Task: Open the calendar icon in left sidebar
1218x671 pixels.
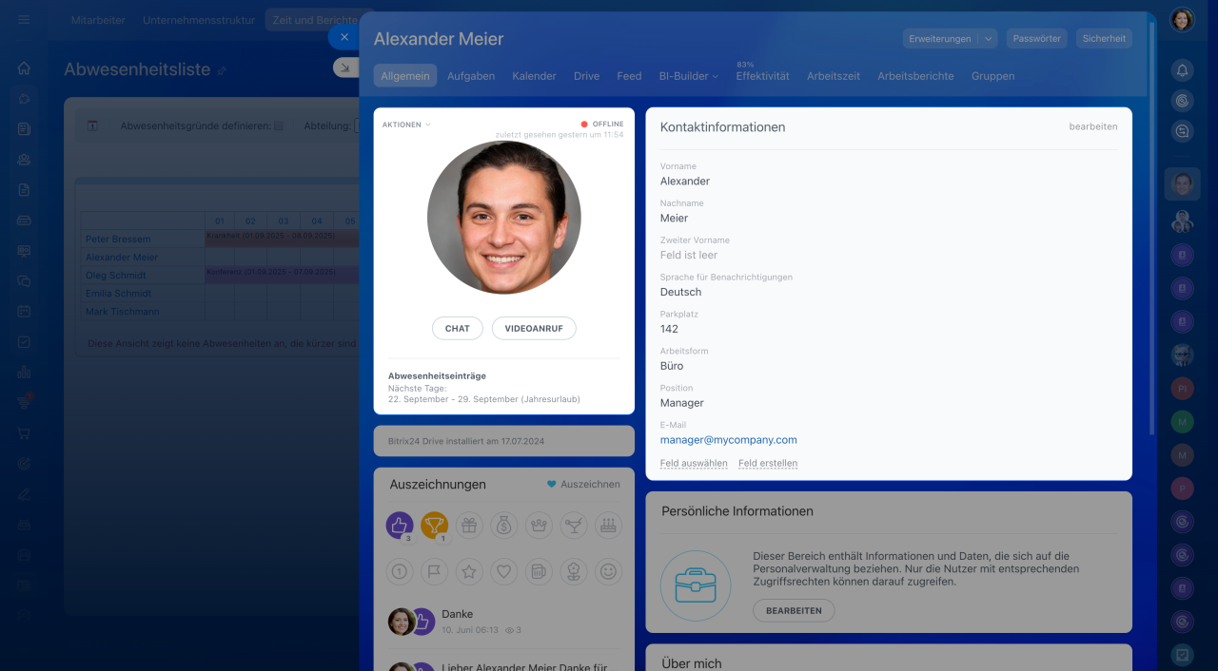Action: 24,311
